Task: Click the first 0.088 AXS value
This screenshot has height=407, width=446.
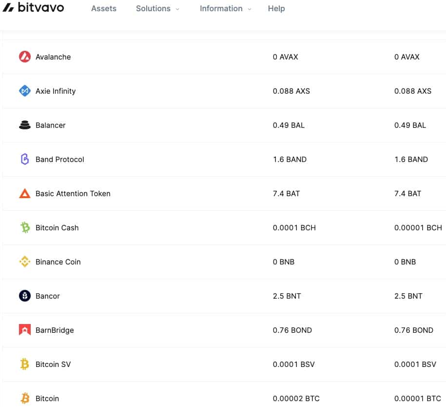Action: tap(291, 91)
